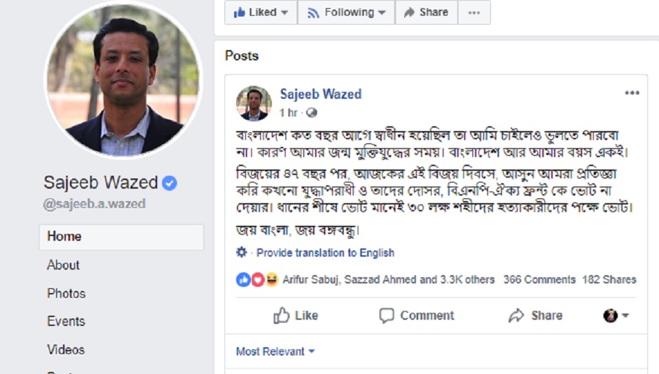Click the blue verified badge beside Sajeeb Wazed
659x374 pixels.
[170, 183]
